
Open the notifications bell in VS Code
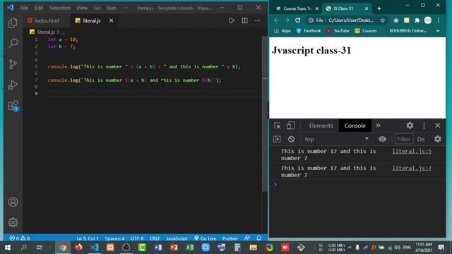pos(259,238)
